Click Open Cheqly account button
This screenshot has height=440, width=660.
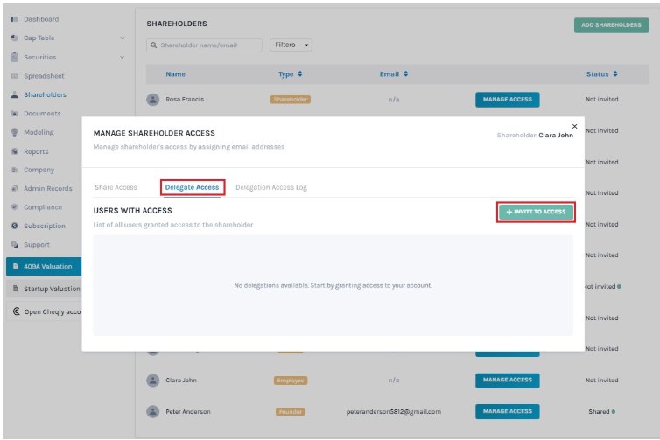[44, 311]
